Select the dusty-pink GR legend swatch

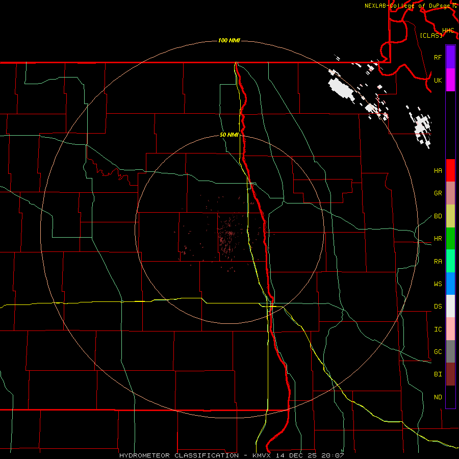tap(450, 193)
